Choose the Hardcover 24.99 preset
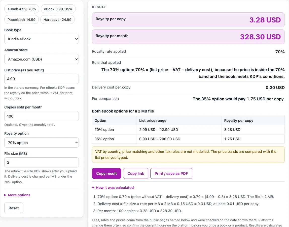Image resolution: width=289 pixels, height=227 pixels. (x=57, y=20)
